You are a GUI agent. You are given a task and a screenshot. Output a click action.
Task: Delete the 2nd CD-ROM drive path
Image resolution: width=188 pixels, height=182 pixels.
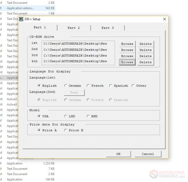point(146,50)
